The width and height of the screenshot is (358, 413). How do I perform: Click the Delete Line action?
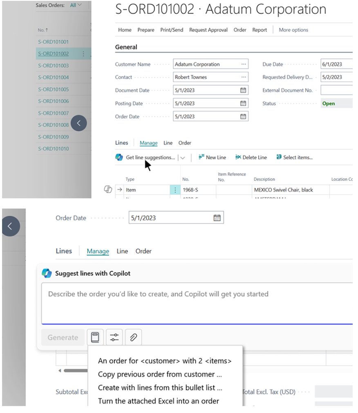[251, 157]
